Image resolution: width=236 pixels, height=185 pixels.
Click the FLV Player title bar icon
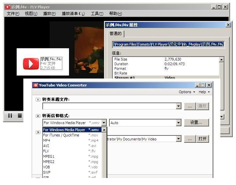point(7,7)
